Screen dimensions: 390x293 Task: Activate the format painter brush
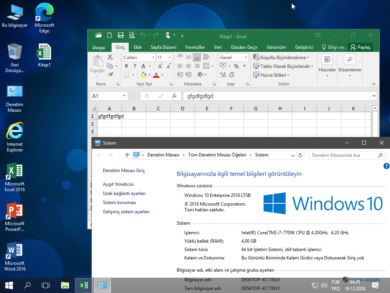point(110,74)
